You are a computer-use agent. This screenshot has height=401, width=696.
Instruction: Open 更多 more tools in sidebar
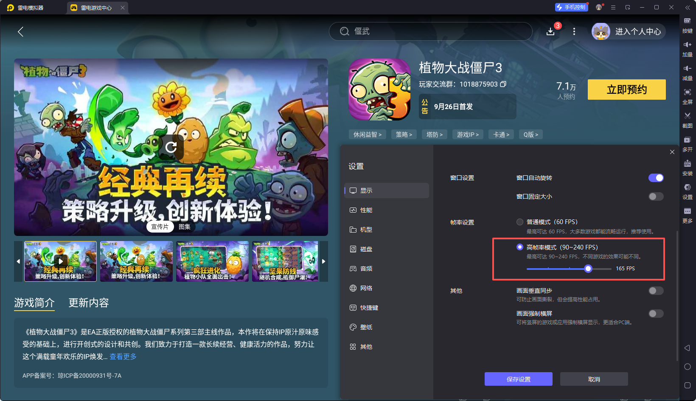[688, 215]
